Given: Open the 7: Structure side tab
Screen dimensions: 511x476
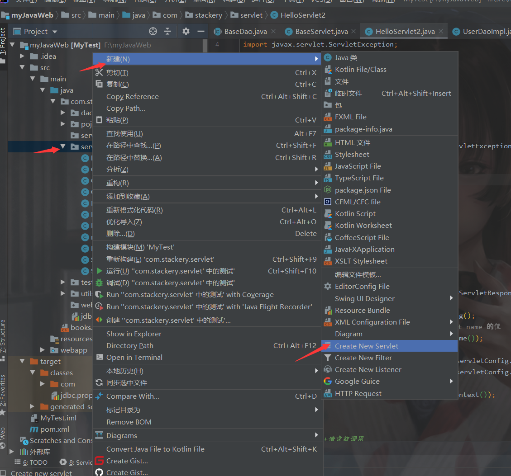Looking at the screenshot, I should (x=3, y=340).
